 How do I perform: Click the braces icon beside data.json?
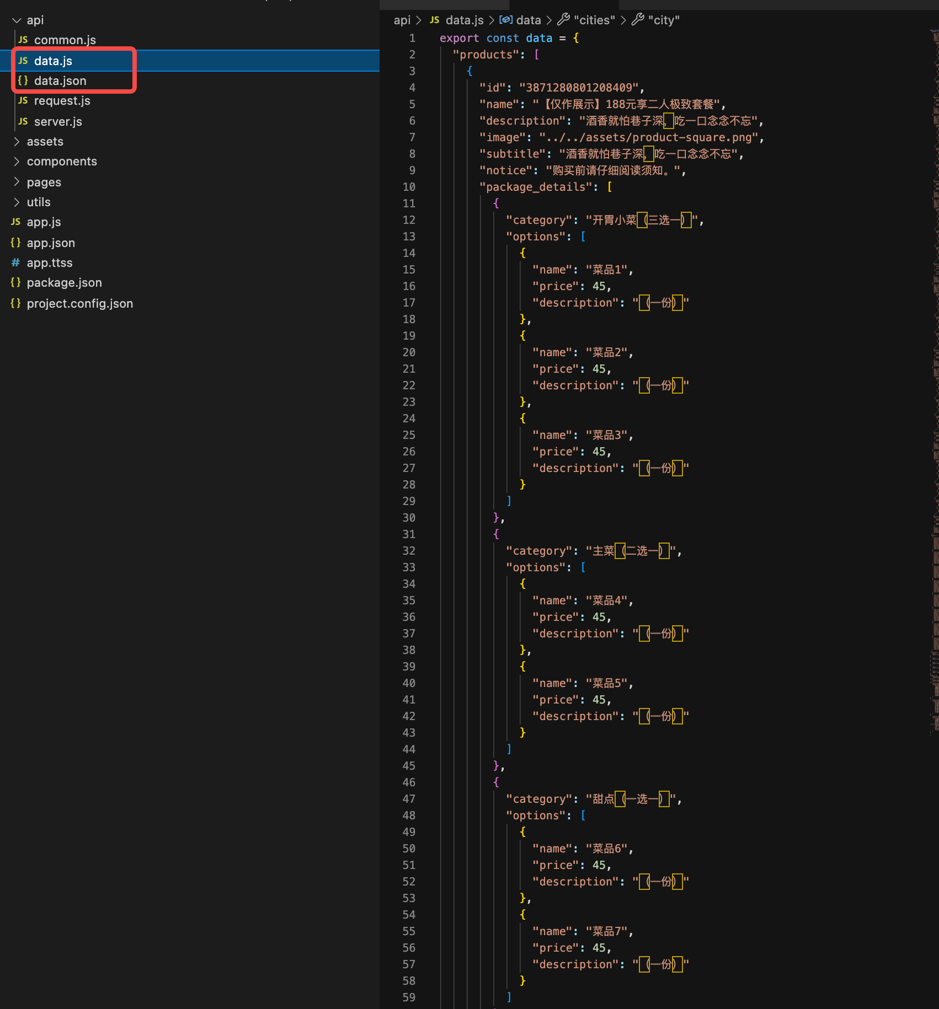(23, 81)
